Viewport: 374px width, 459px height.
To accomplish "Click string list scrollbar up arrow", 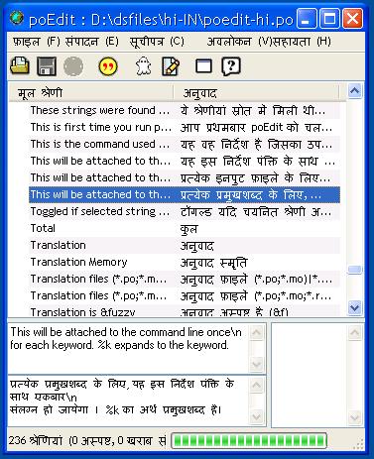I will coord(355,91).
